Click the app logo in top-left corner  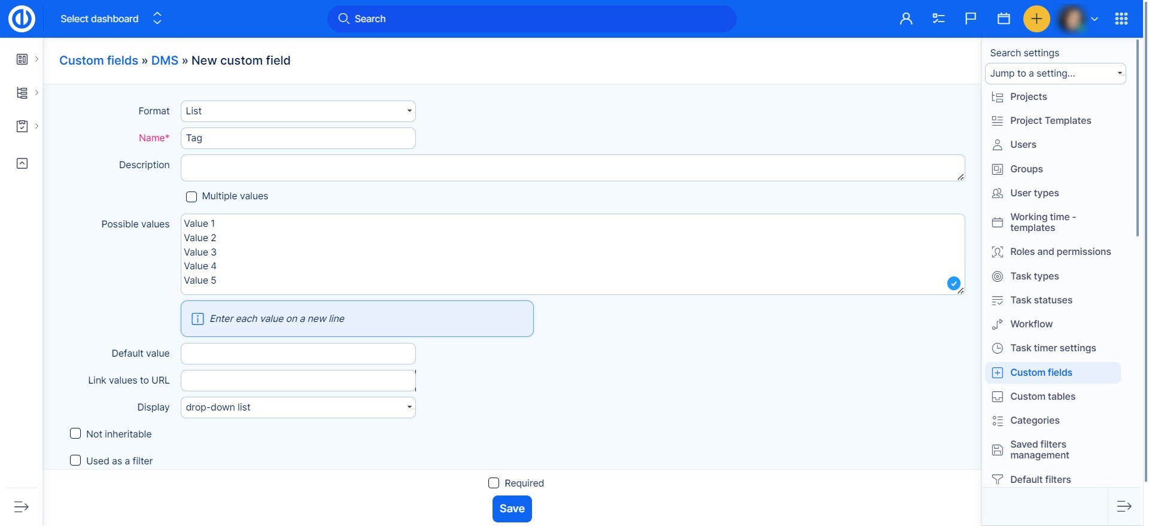click(22, 19)
